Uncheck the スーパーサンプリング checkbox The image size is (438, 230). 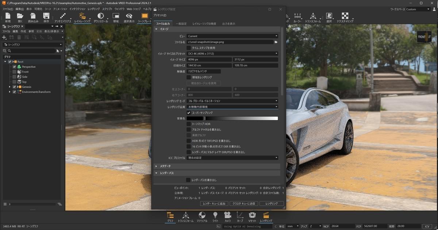point(189,113)
